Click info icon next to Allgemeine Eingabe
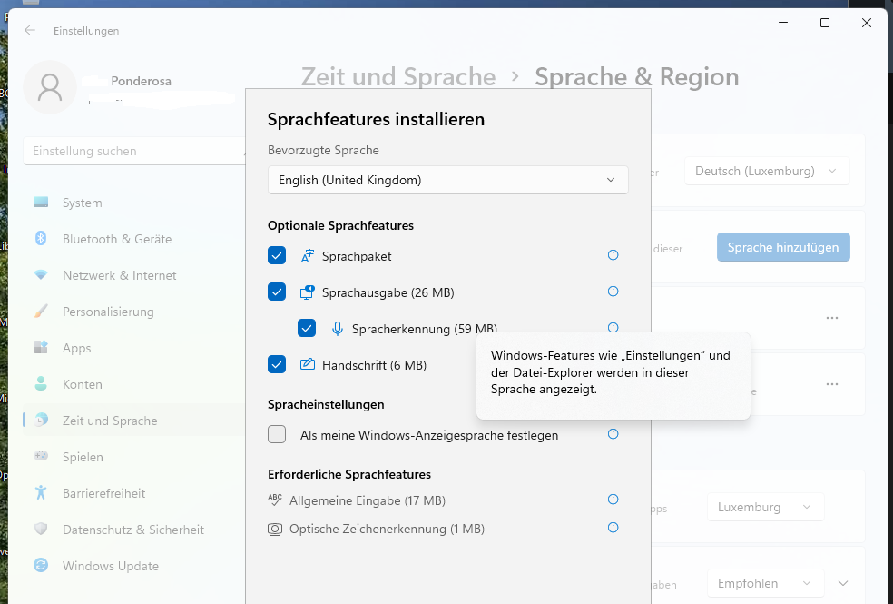The image size is (893, 604). pos(613,500)
